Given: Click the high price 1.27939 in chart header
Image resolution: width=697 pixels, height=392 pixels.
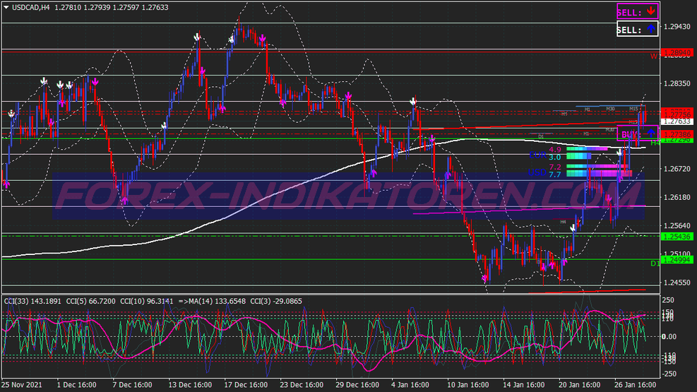Looking at the screenshot, I should tap(97, 8).
